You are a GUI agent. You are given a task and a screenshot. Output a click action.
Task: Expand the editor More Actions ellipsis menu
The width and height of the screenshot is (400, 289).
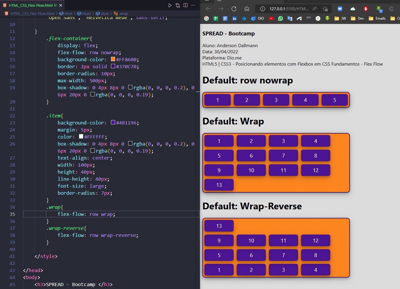[193, 5]
